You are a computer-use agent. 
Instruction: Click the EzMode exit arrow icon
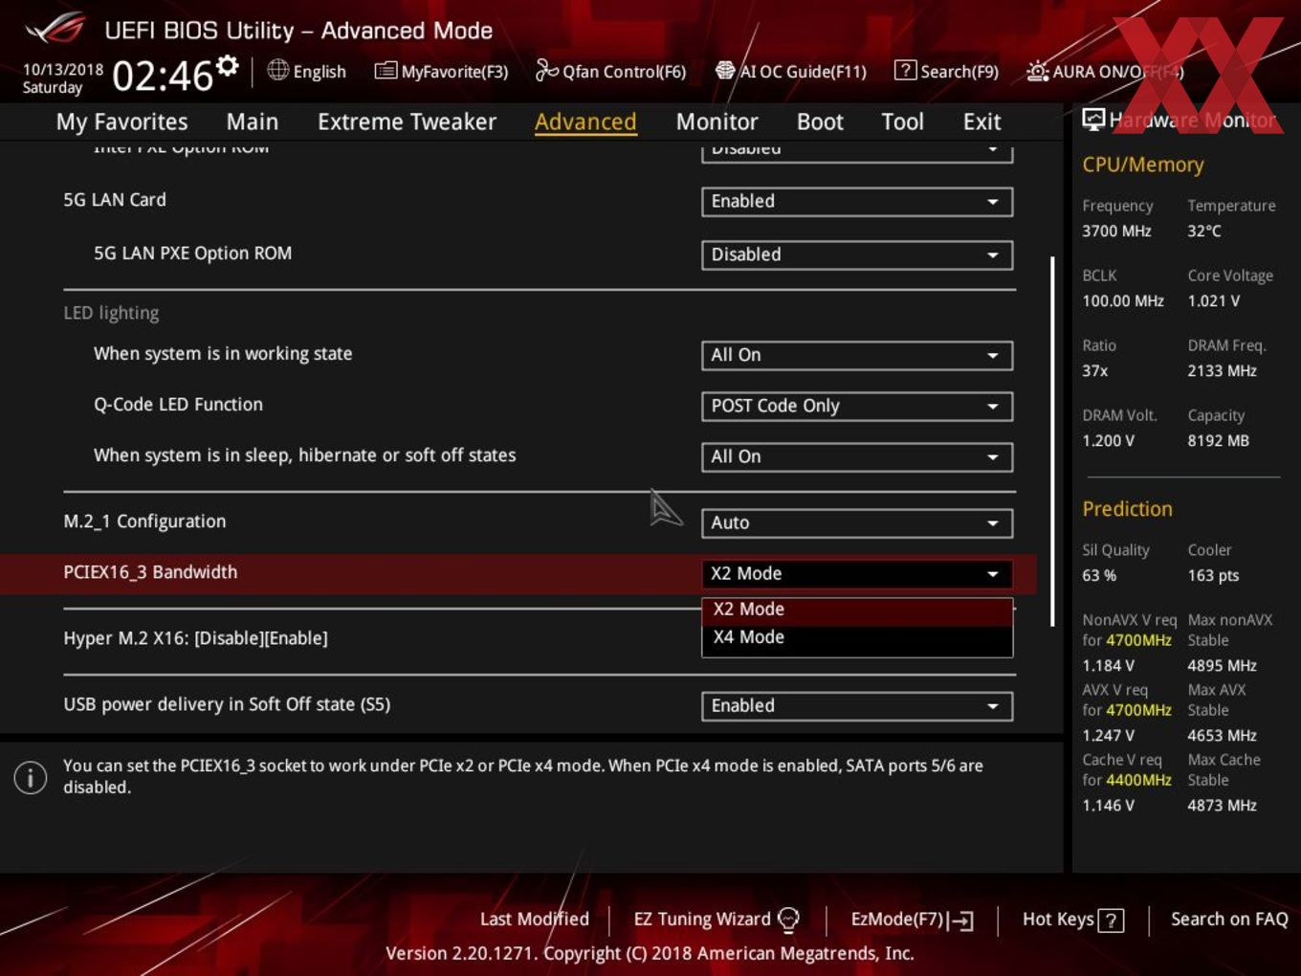tap(961, 921)
